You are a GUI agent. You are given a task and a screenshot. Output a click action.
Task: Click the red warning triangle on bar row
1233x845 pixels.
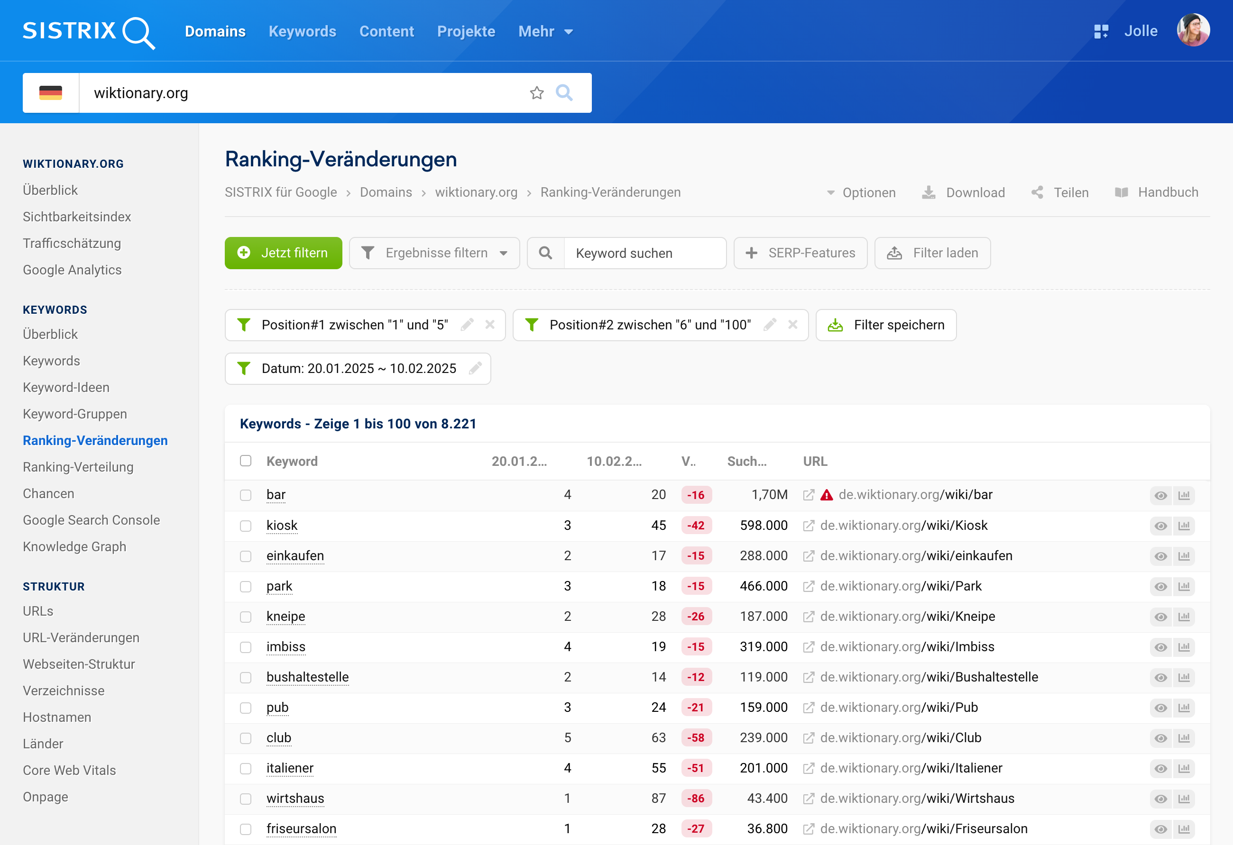(x=827, y=495)
